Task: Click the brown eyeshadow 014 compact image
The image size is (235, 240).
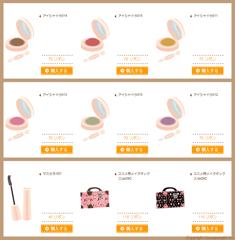Action: click(x=20, y=40)
